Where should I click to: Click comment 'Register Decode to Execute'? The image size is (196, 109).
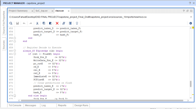pos(44,48)
